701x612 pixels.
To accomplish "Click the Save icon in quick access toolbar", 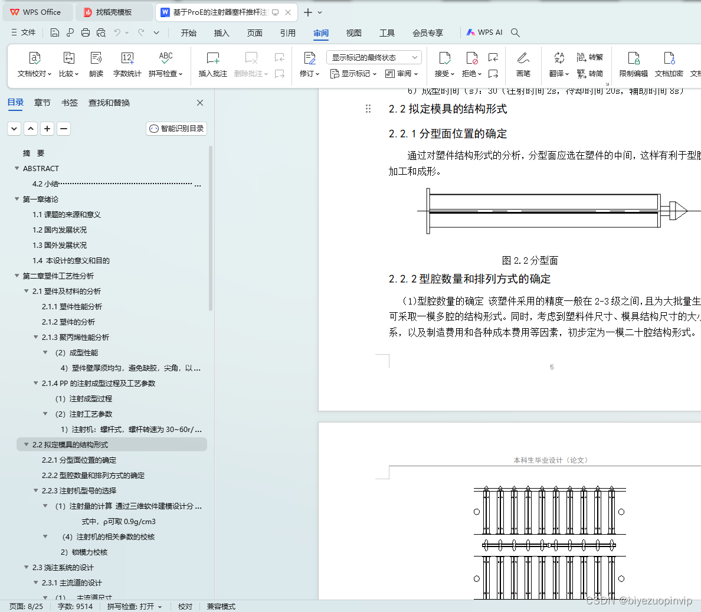I will click(54, 32).
